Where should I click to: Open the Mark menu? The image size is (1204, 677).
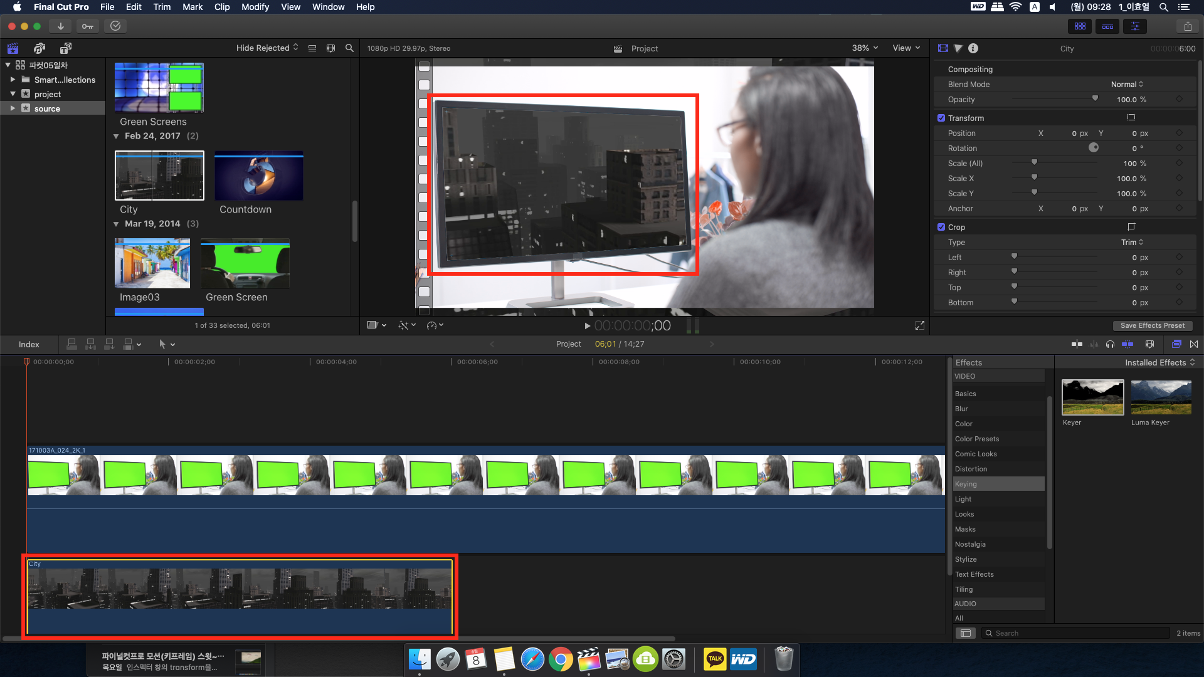(x=193, y=7)
